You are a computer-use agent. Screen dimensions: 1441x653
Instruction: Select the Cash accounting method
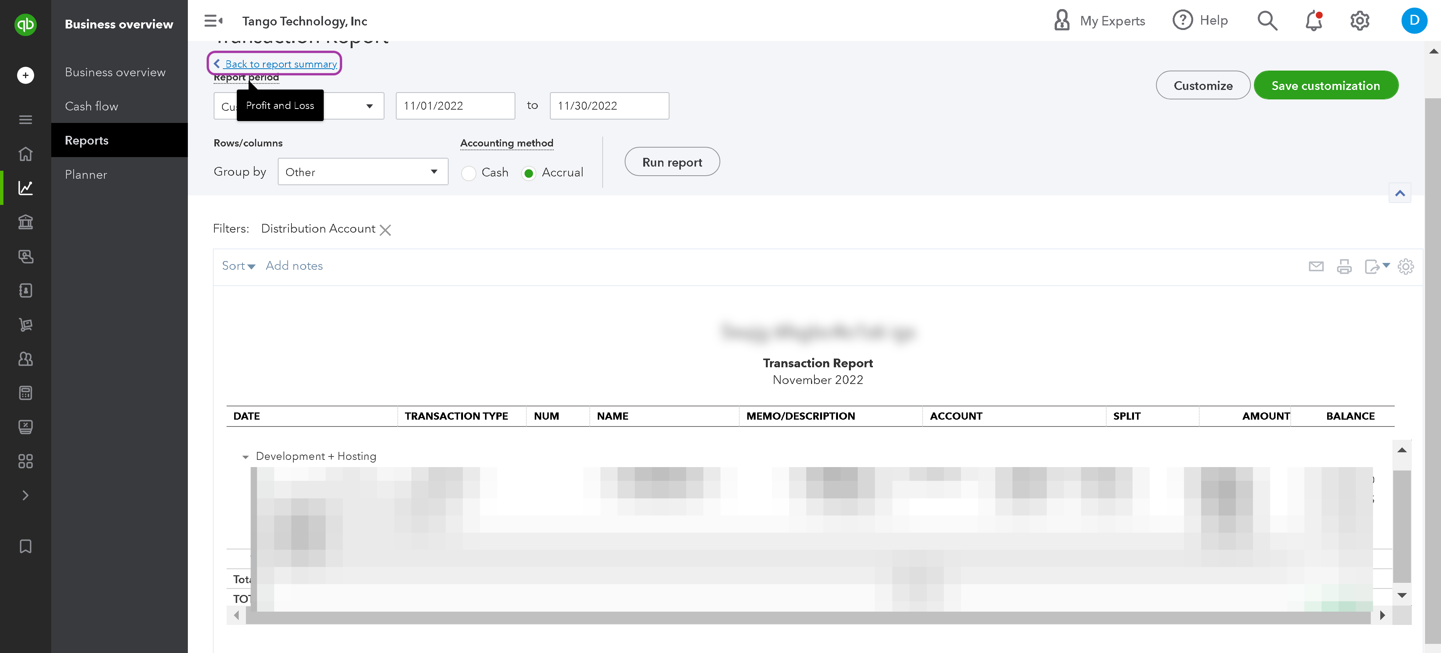coord(468,173)
